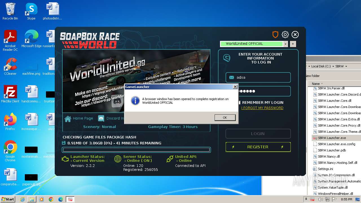Show hidden tray icons arrow
The height and width of the screenshot is (203, 361).
[x=306, y=199]
